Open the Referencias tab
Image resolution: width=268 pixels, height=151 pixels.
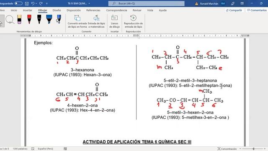(93, 10)
